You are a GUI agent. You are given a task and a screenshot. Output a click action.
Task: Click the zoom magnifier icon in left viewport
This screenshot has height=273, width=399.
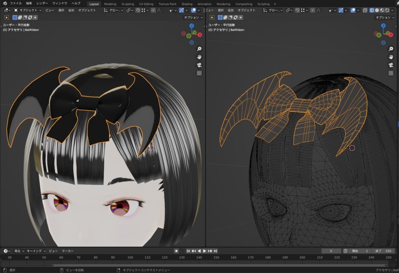[199, 49]
